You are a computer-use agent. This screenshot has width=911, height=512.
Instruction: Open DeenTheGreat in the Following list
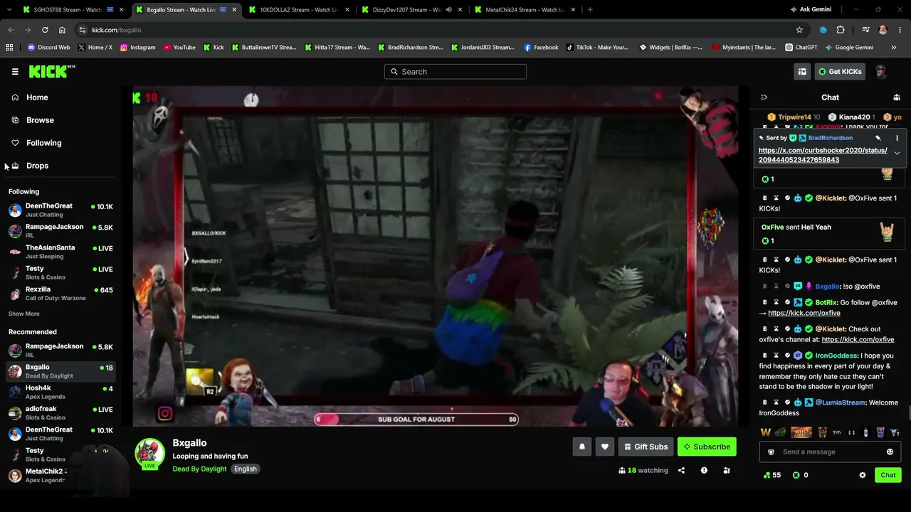[61, 210]
